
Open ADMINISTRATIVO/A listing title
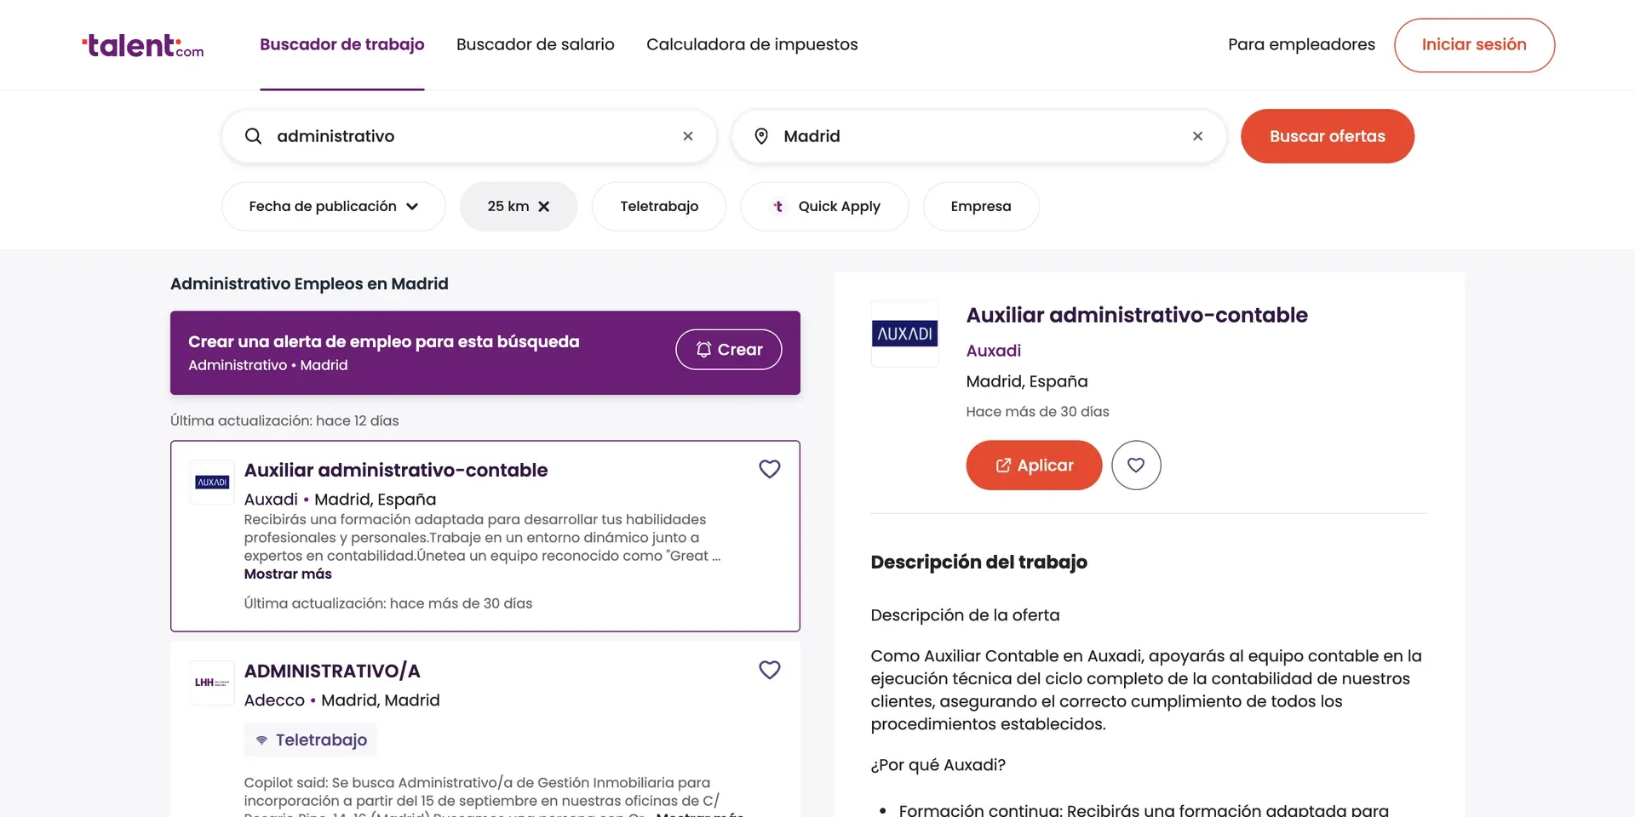(x=332, y=671)
